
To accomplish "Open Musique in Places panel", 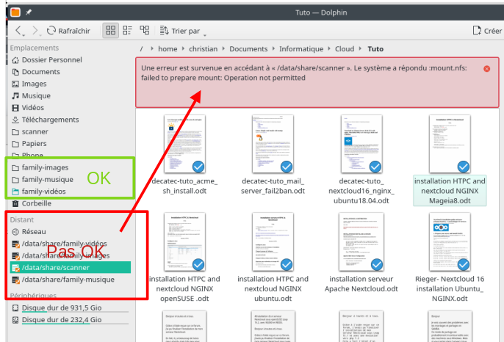I will coord(70,95).
